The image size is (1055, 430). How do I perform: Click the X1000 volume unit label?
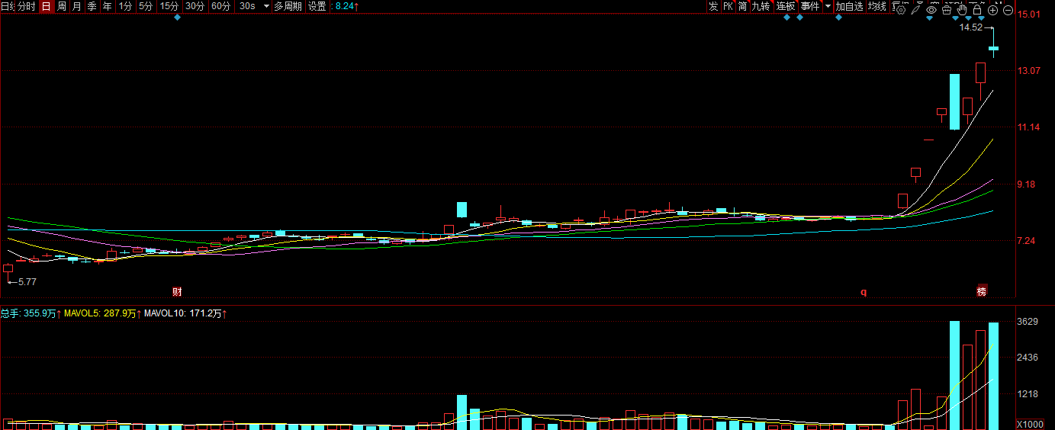(x=1031, y=424)
